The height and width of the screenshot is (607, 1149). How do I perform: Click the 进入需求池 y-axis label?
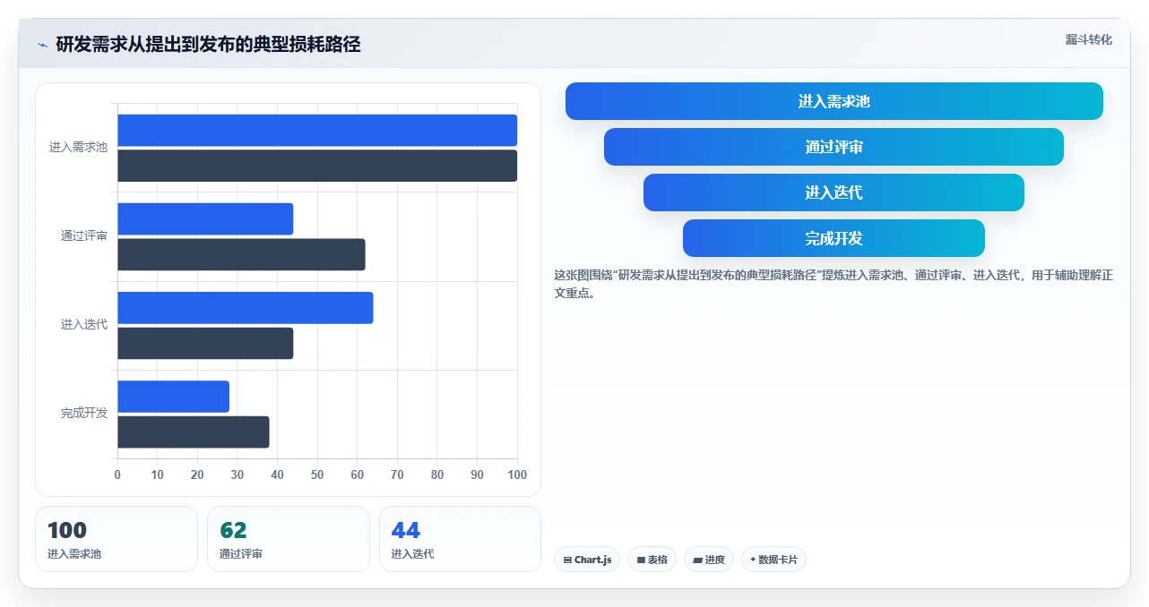click(78, 147)
